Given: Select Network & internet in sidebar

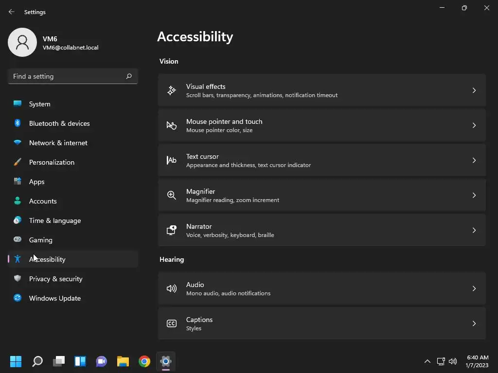Looking at the screenshot, I should (x=58, y=143).
